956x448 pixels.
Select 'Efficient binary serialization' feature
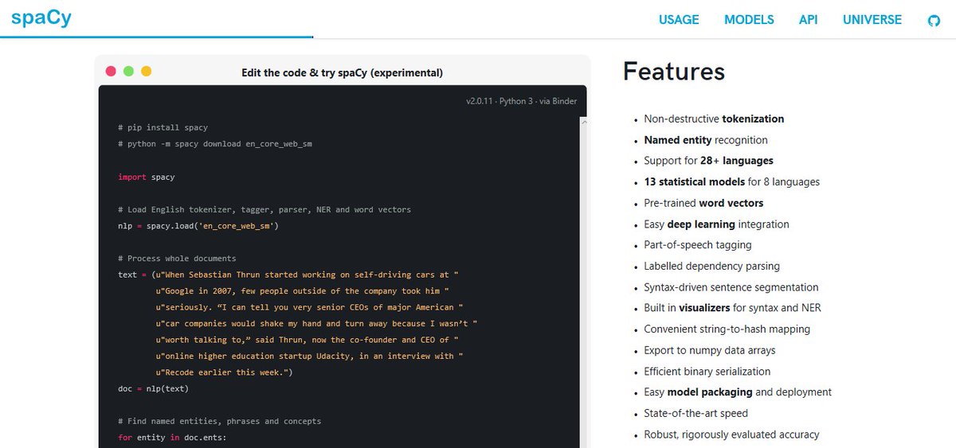707,372
